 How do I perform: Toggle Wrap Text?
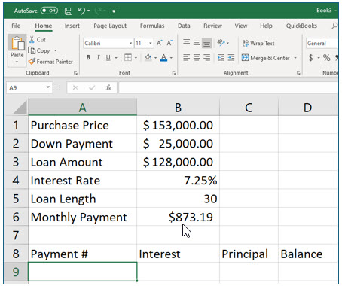coord(258,44)
